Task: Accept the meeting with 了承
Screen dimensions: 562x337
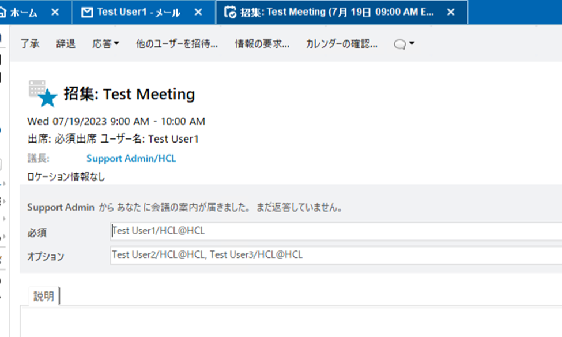Action: [30, 44]
